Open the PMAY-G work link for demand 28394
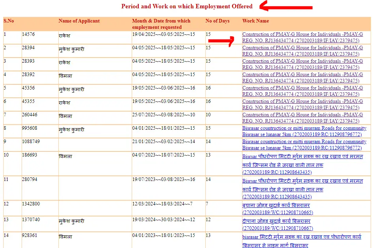Image resolution: width=382 pixels, height=248 pixels. pos(302,51)
